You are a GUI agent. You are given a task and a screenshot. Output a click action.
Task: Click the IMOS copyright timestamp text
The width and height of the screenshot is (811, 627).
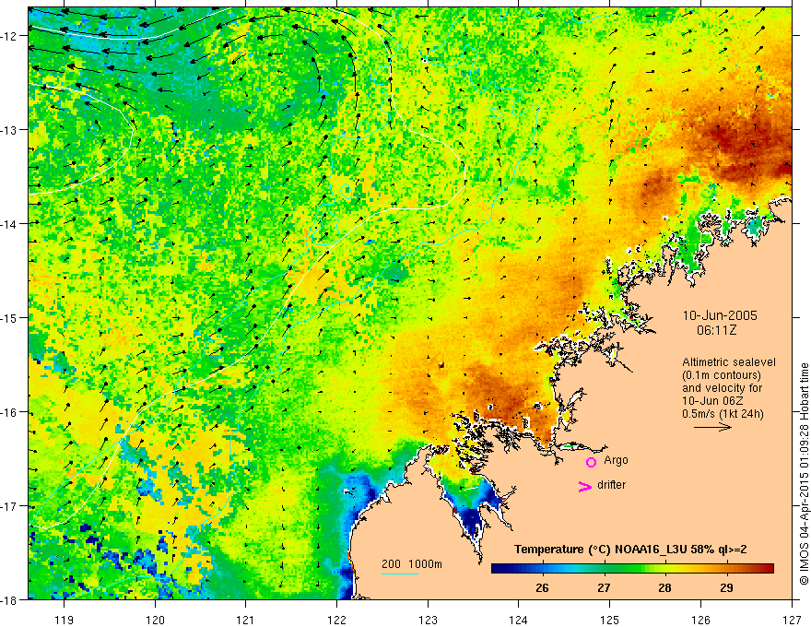click(804, 474)
